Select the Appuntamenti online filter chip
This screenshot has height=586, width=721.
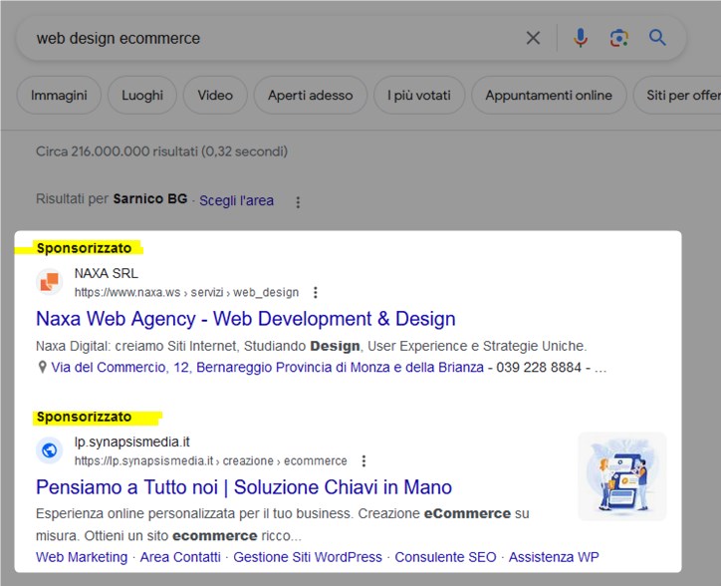point(549,96)
